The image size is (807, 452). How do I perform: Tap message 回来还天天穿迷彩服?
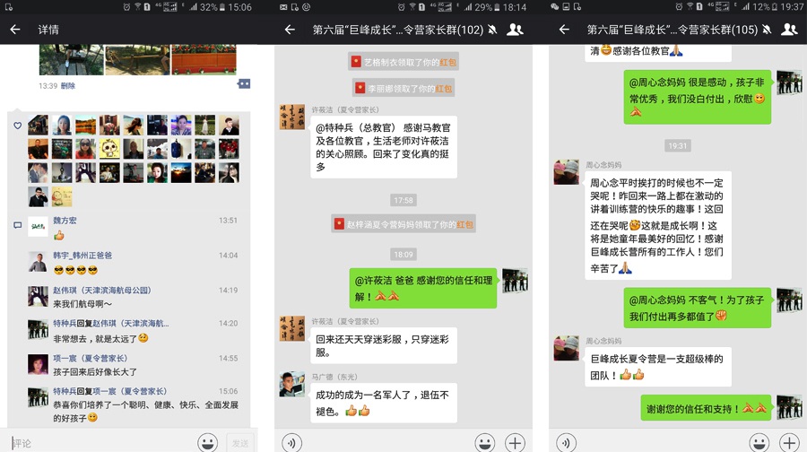[384, 346]
